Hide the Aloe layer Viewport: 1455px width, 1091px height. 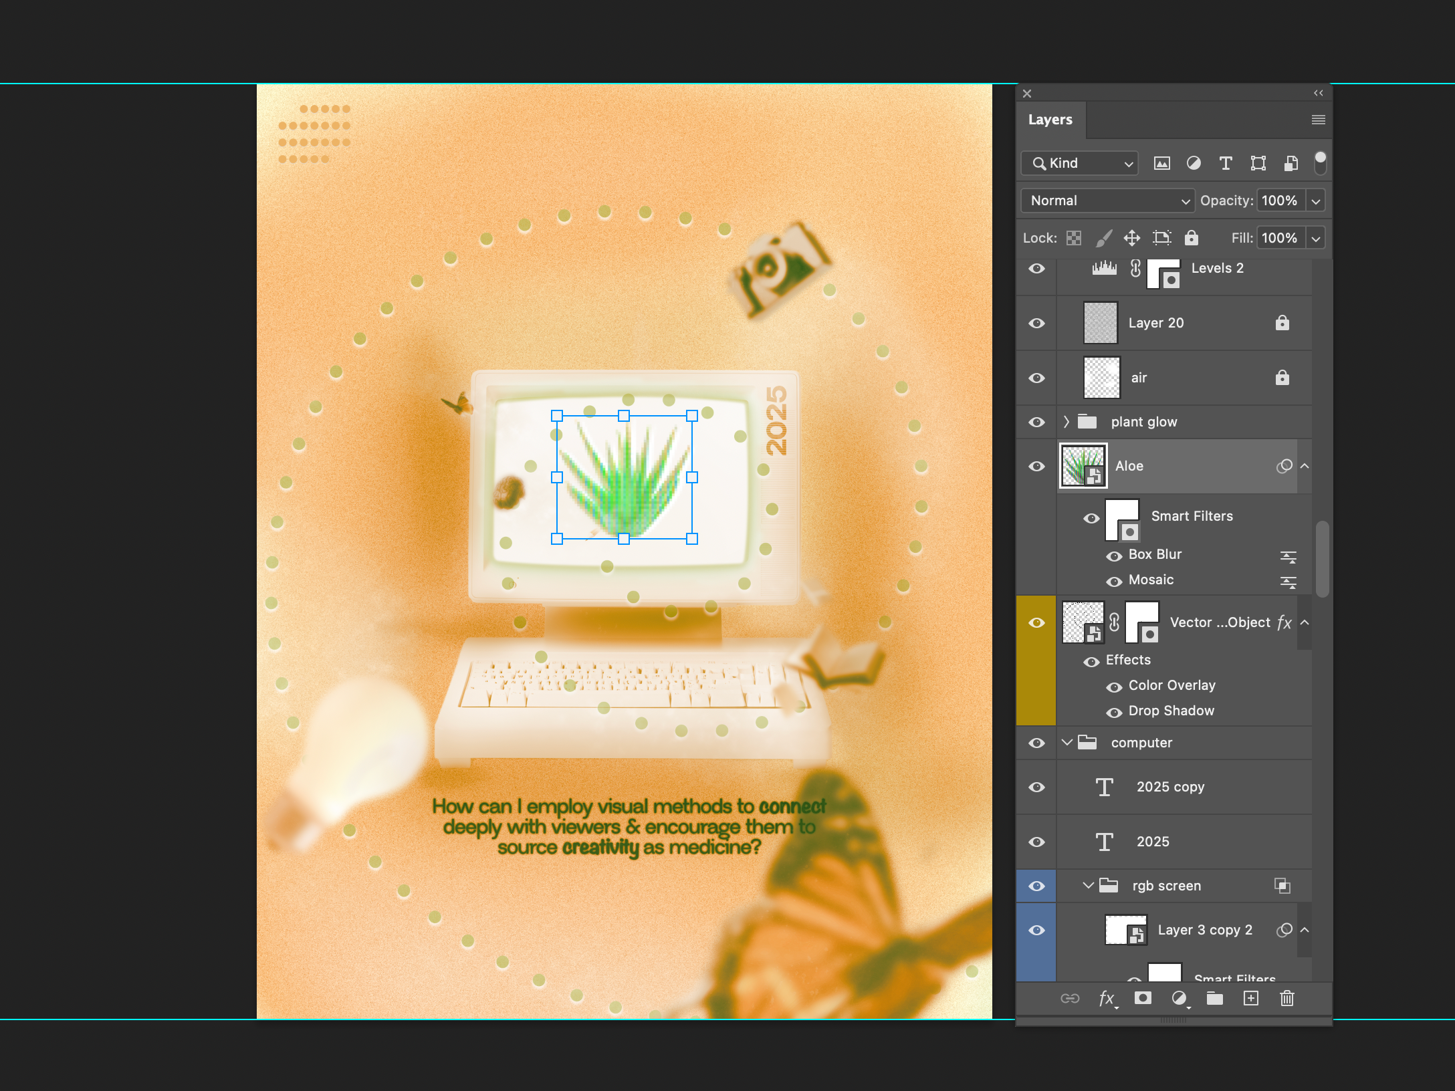(x=1036, y=466)
